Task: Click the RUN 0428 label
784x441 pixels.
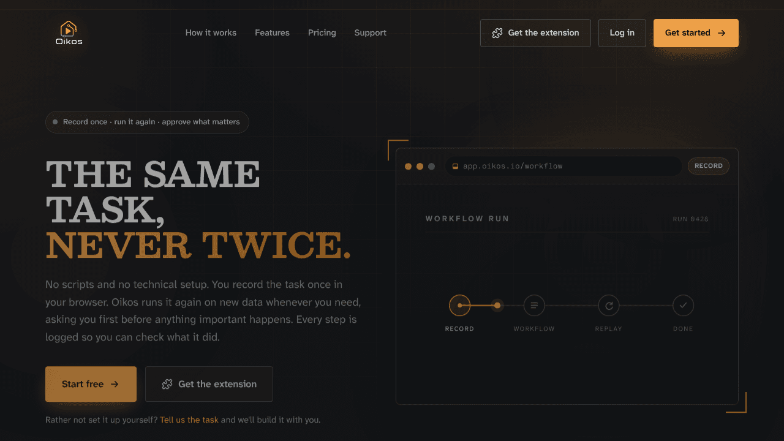Action: (690, 219)
